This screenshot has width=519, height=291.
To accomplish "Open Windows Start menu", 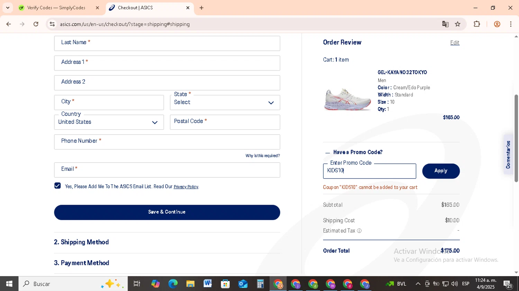I will click(9, 284).
